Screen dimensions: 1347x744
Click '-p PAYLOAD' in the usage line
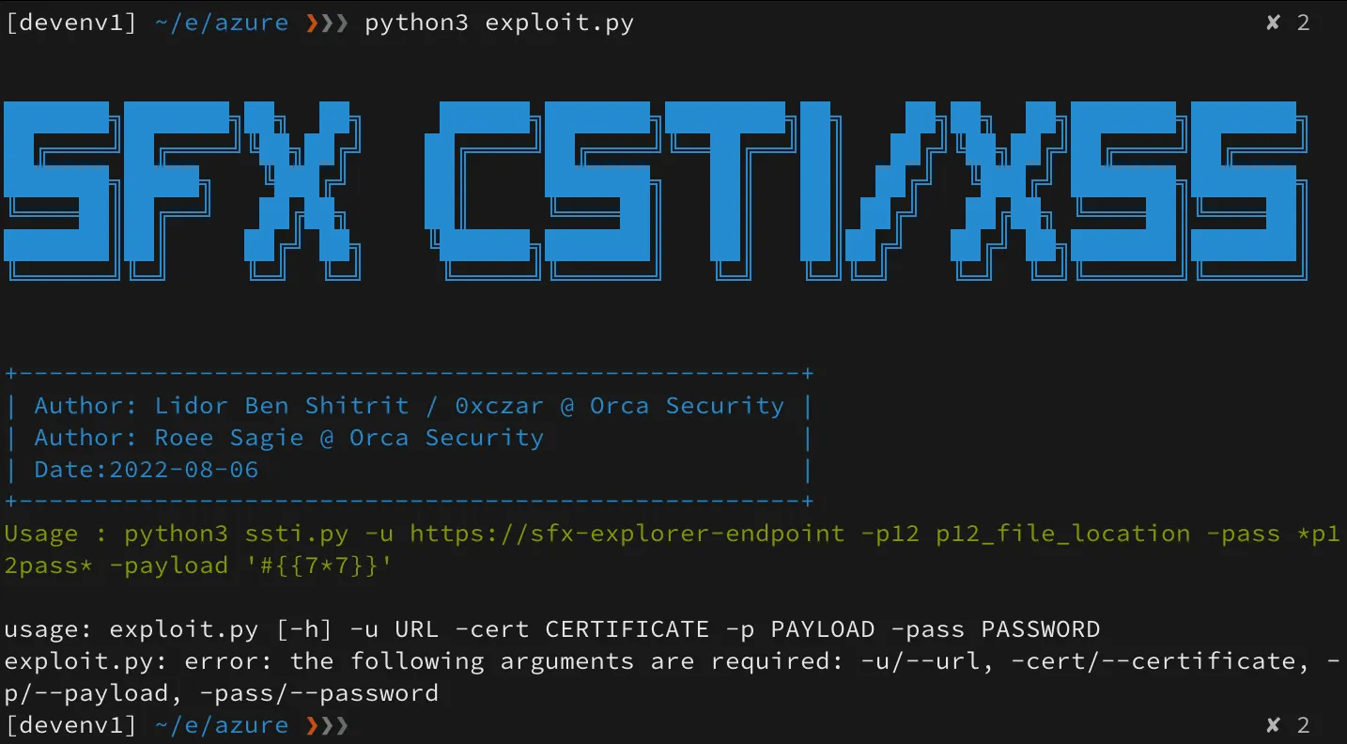799,629
